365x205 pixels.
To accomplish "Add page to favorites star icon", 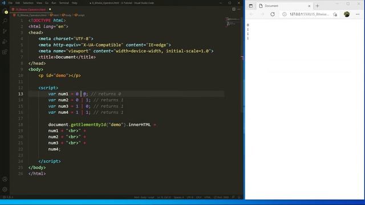I will (335, 14).
